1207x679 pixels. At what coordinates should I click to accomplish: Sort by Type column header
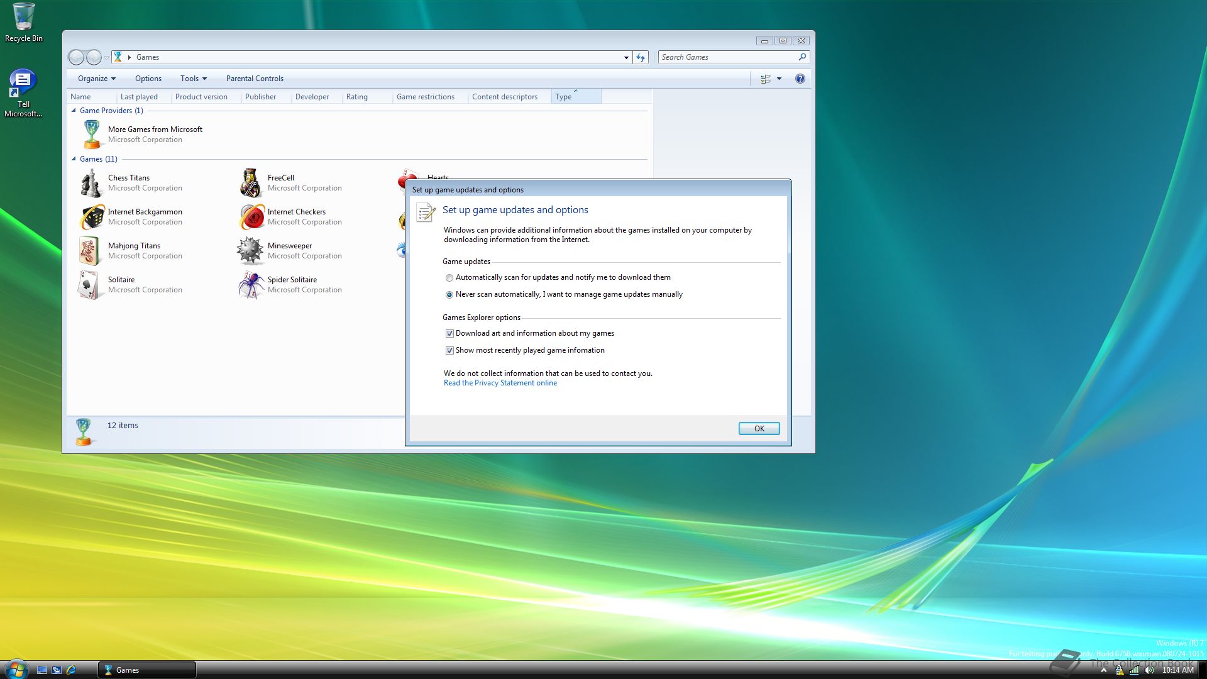(x=576, y=97)
